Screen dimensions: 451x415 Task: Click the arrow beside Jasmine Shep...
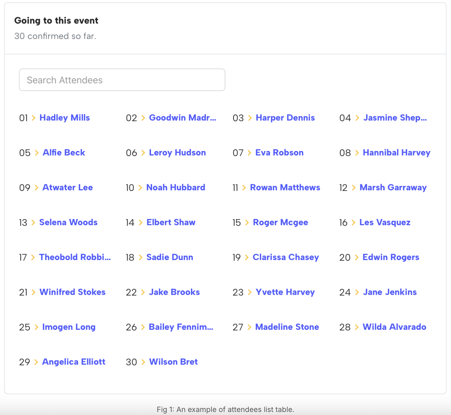coord(357,118)
